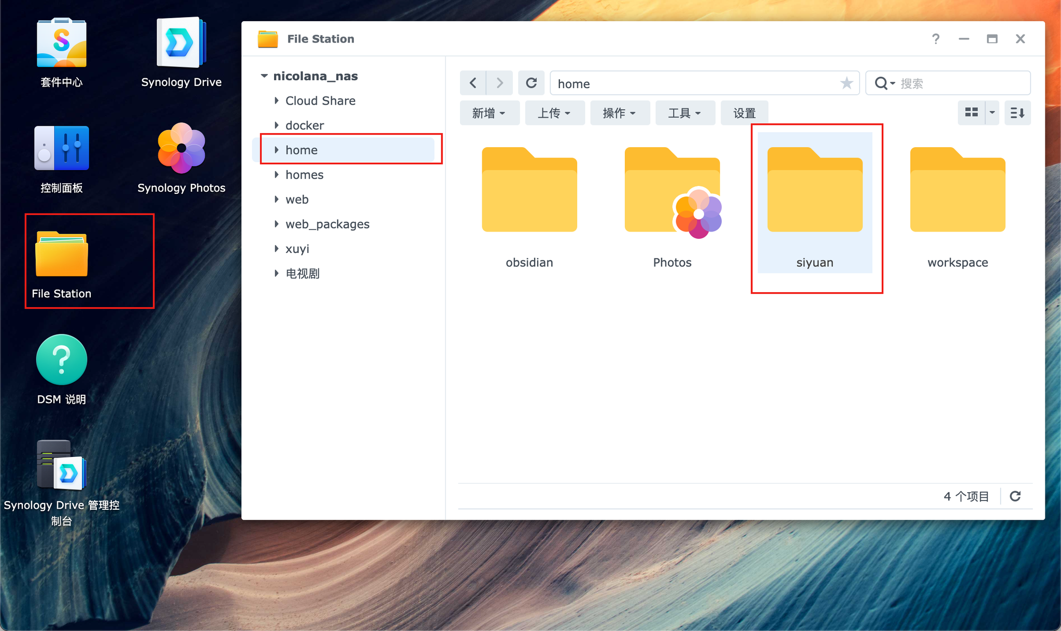Click the search magnifier icon
This screenshot has height=631, width=1061.
pyautogui.click(x=881, y=83)
